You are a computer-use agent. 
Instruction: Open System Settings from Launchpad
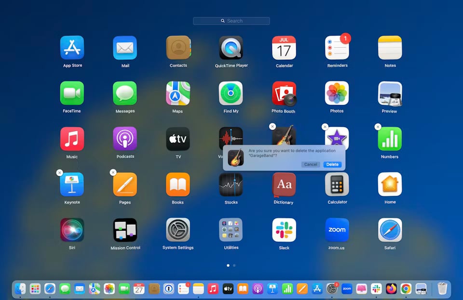pyautogui.click(x=178, y=230)
